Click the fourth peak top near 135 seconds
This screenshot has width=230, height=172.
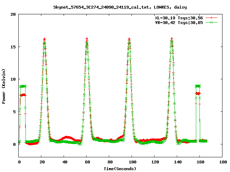[172, 39]
